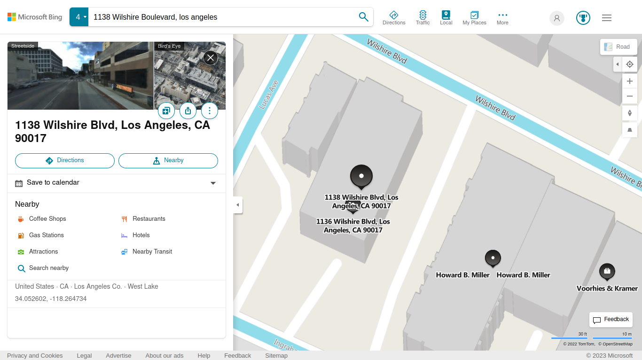Click the 1136 Wilshire Blvd map label

point(353,226)
